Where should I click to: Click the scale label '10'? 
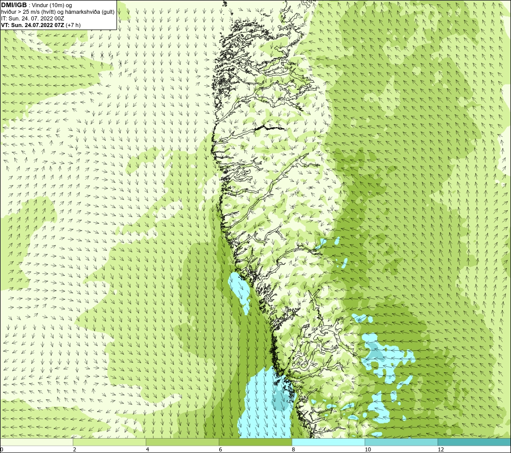368,450
